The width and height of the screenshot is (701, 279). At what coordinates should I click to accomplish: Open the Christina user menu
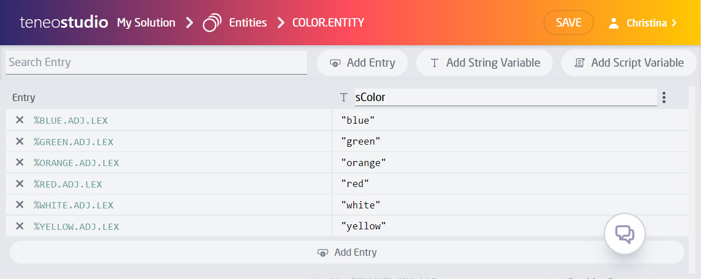pyautogui.click(x=642, y=23)
